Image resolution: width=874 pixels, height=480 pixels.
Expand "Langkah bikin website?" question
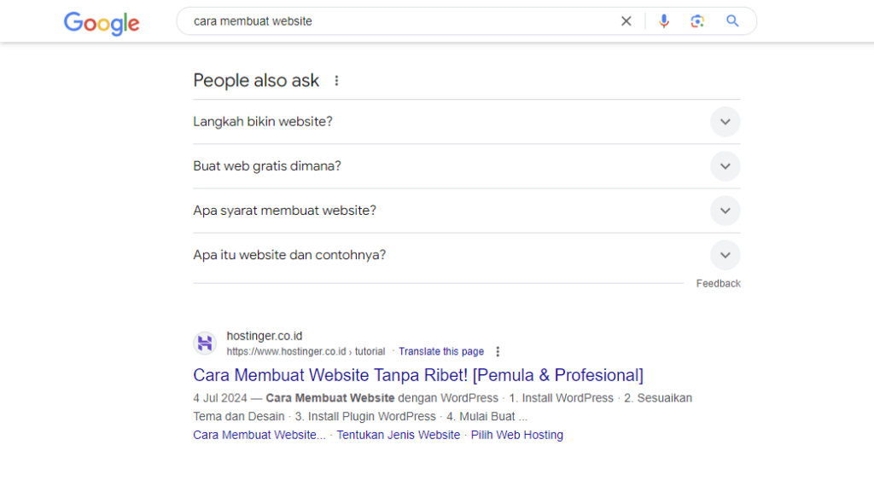click(725, 122)
